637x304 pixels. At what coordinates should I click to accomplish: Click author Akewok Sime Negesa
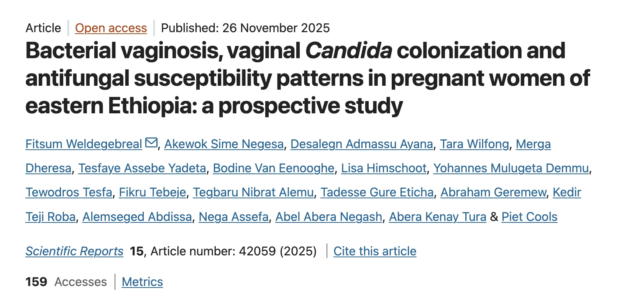click(x=224, y=144)
